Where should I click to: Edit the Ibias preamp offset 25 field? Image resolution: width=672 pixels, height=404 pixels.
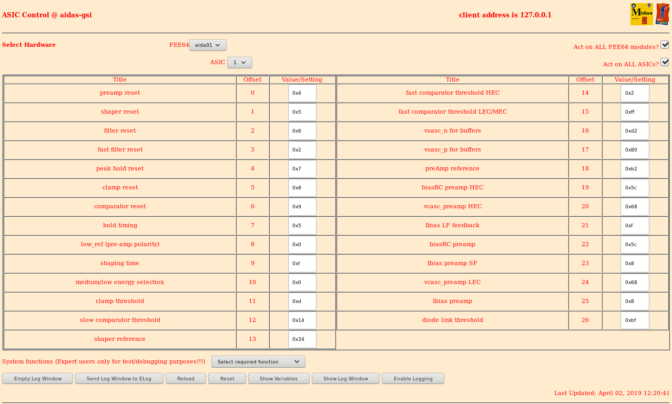pyautogui.click(x=635, y=301)
